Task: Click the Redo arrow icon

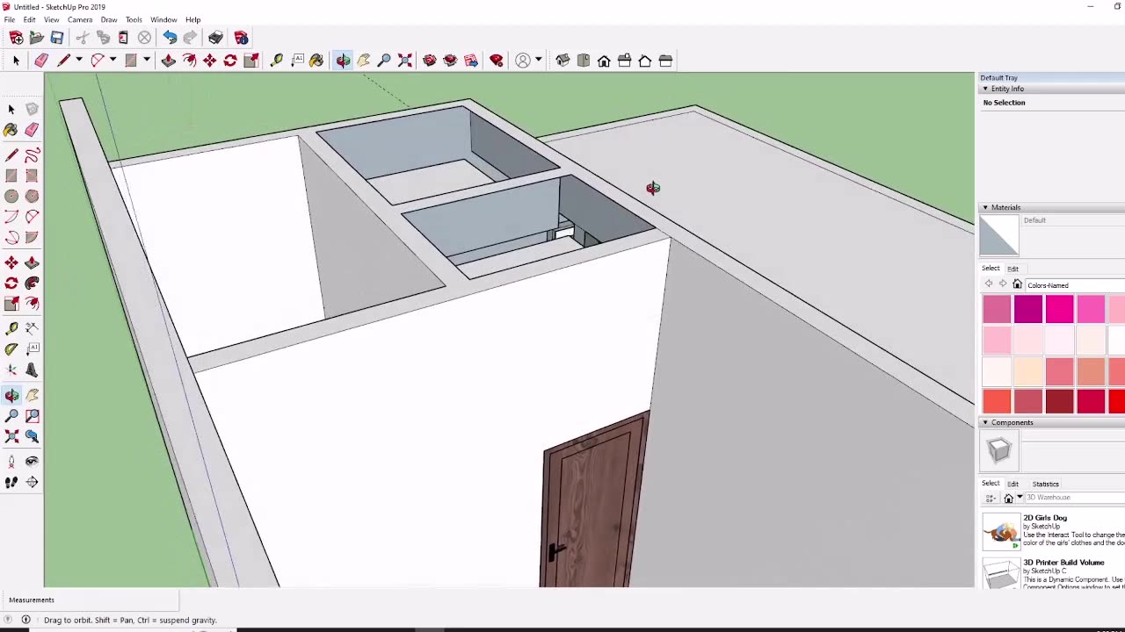Action: 191,38
